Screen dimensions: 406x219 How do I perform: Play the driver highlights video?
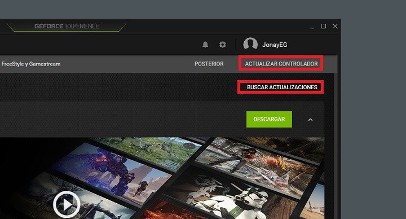pyautogui.click(x=67, y=204)
